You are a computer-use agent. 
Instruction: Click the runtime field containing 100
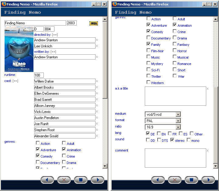point(39,75)
